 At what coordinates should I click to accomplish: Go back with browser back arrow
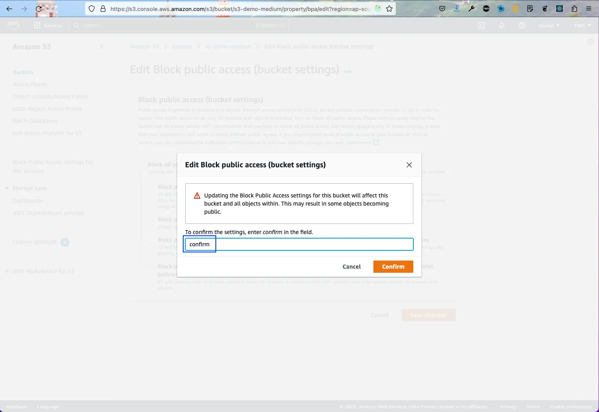coord(9,9)
